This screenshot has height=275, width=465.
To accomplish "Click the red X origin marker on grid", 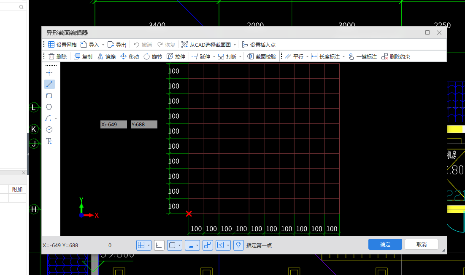I will [189, 214].
